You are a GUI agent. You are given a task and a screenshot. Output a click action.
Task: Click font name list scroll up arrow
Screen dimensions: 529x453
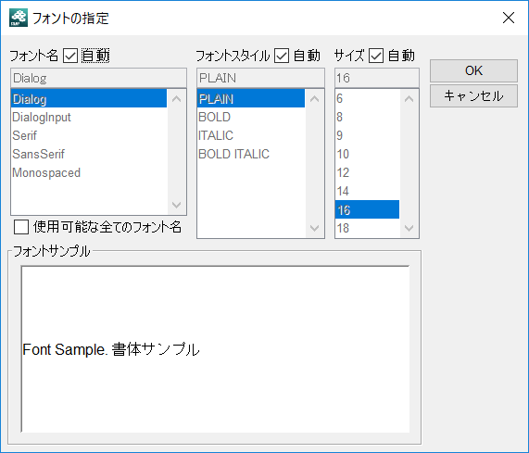coord(176,99)
